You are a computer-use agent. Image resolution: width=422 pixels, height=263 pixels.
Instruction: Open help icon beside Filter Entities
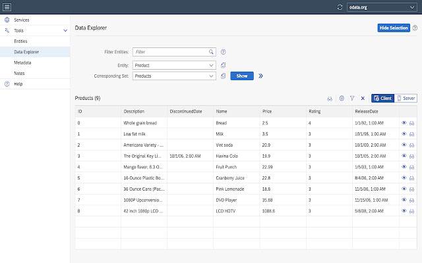click(x=223, y=52)
